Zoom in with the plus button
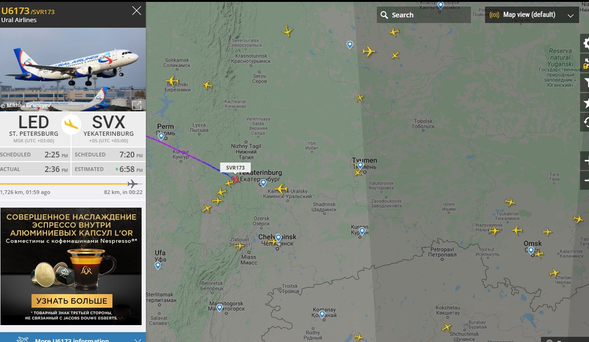 coord(586,161)
